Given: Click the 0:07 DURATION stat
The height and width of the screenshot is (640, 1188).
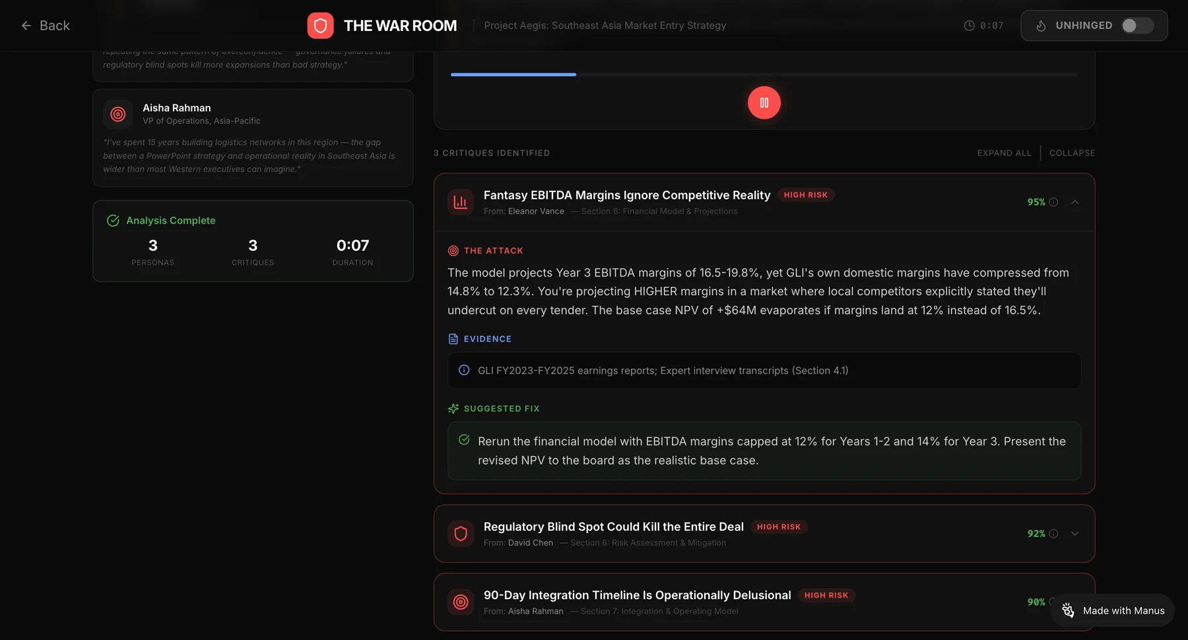Looking at the screenshot, I should (x=352, y=252).
